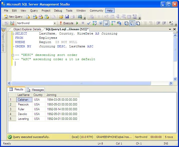Viewport: 179px width, 147px height.
Task: Click the Joinning column header
Action: point(62,95)
